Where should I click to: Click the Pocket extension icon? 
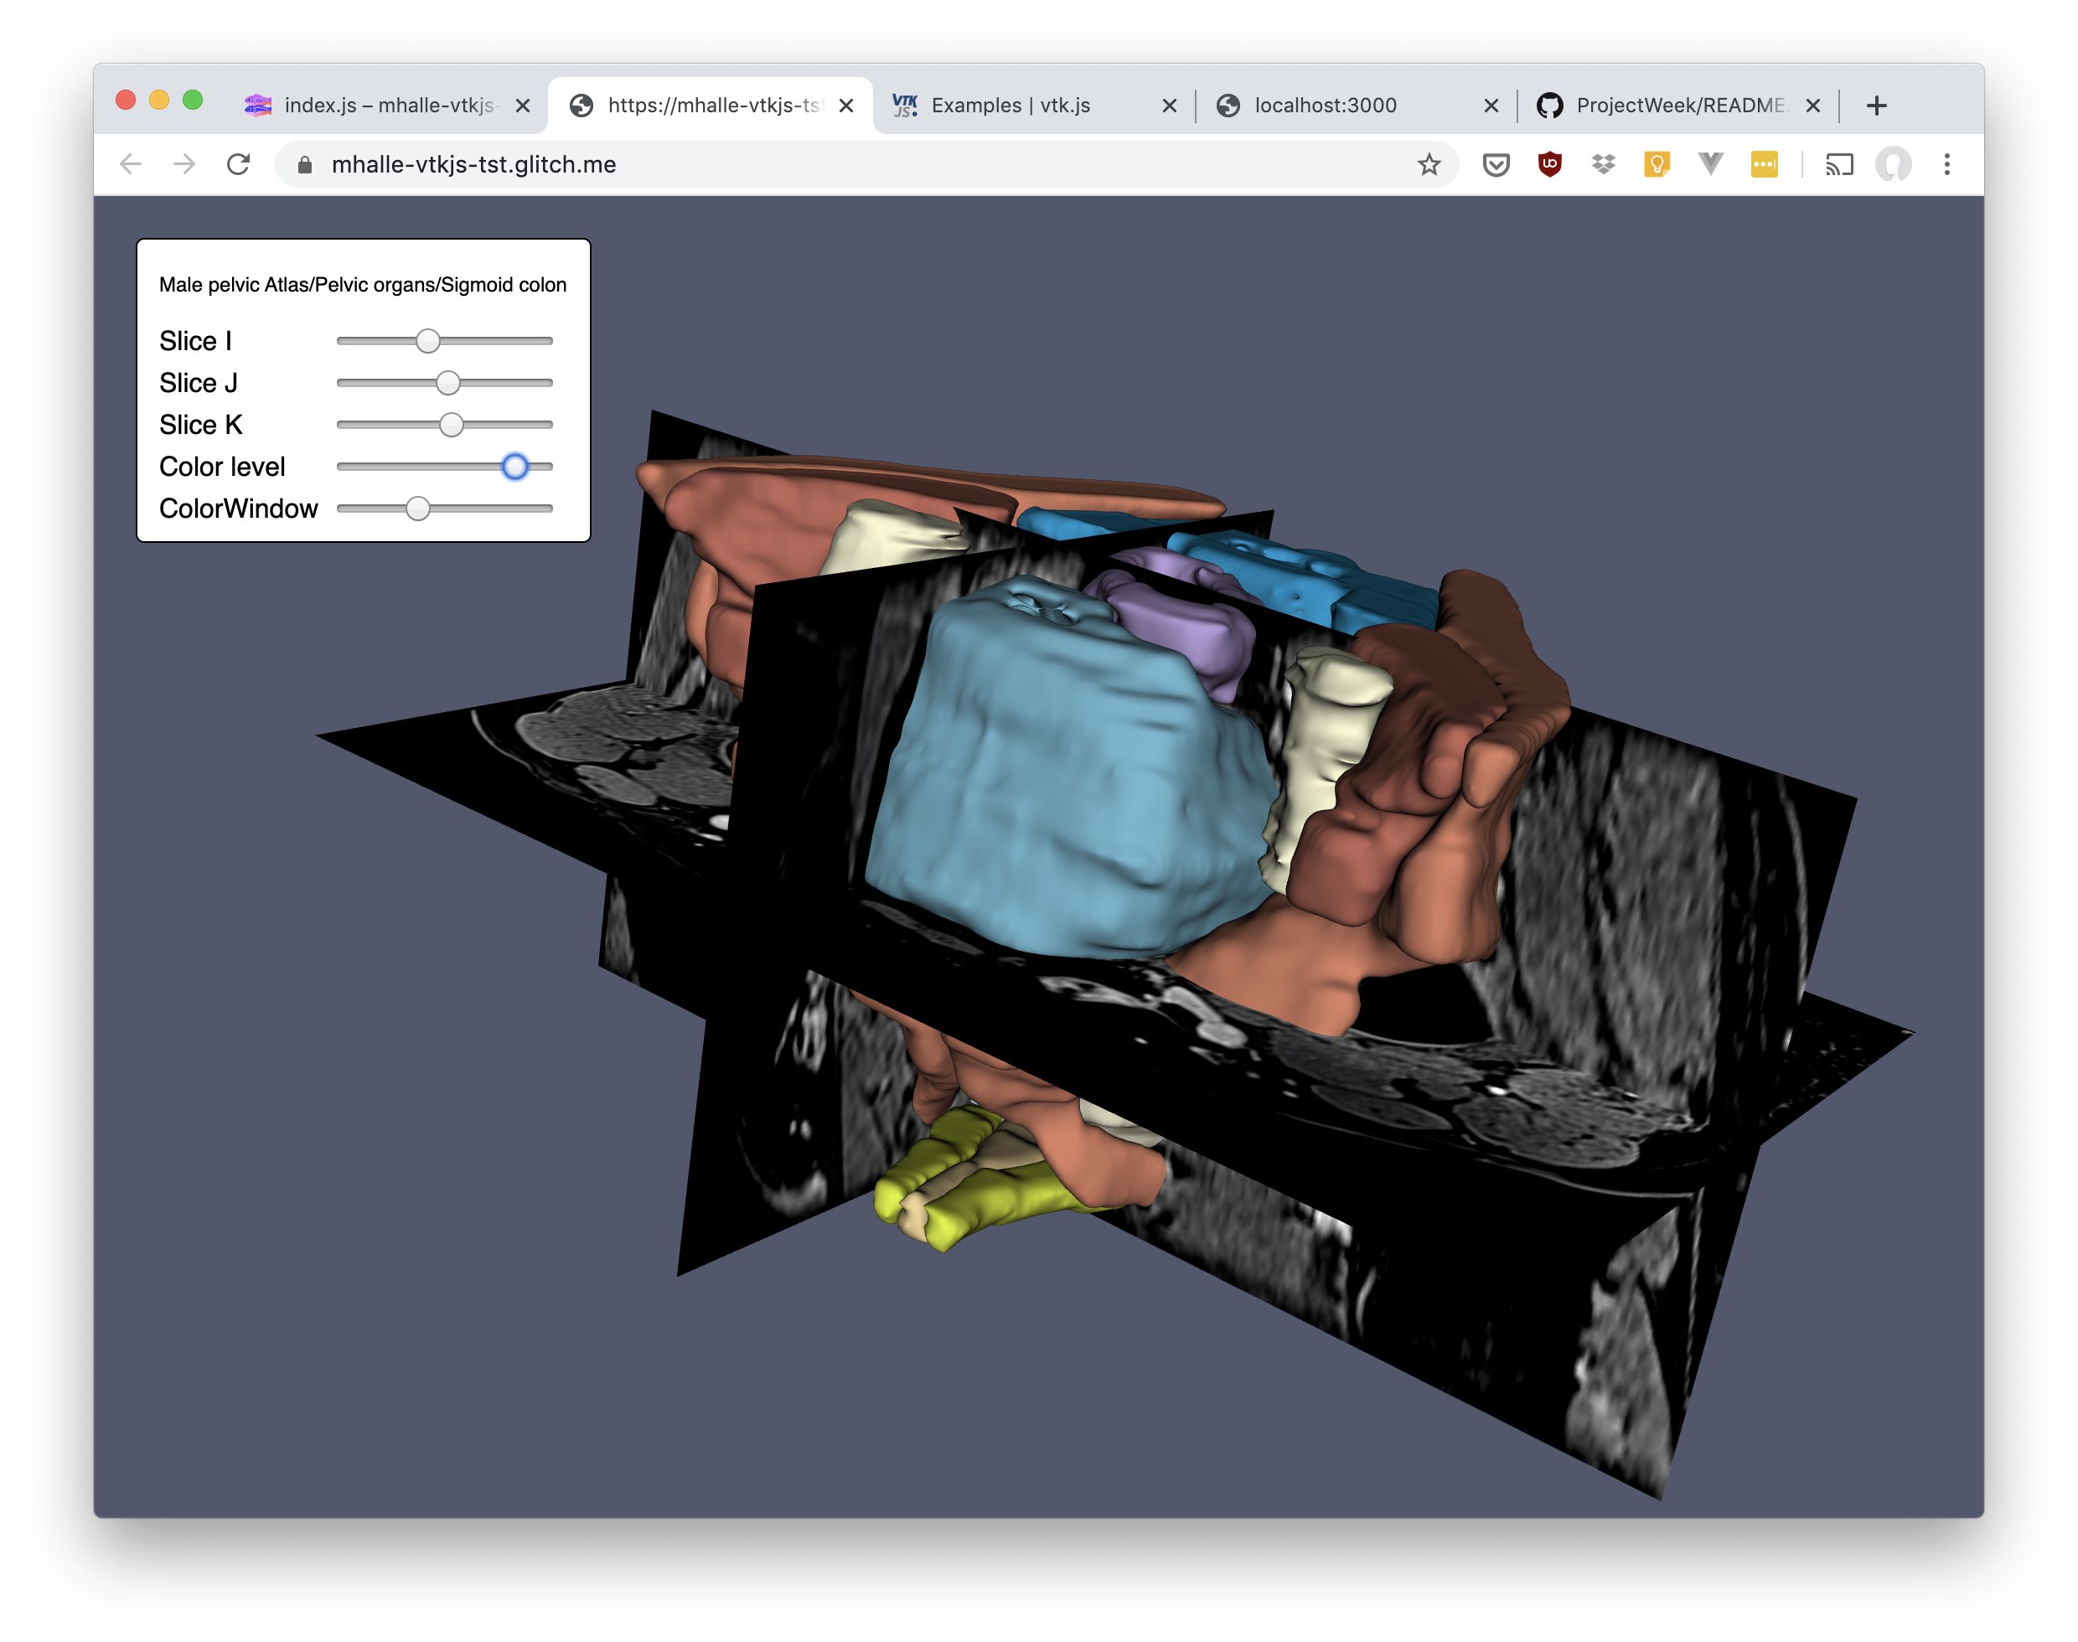1496,164
